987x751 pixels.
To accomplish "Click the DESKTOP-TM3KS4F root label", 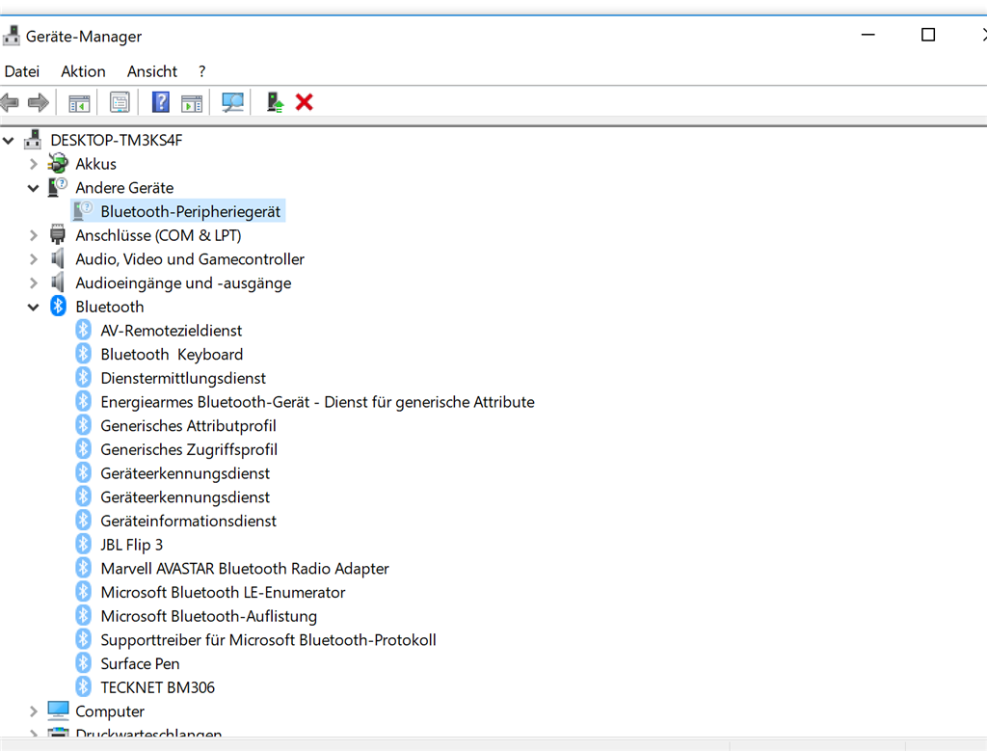I will (117, 141).
